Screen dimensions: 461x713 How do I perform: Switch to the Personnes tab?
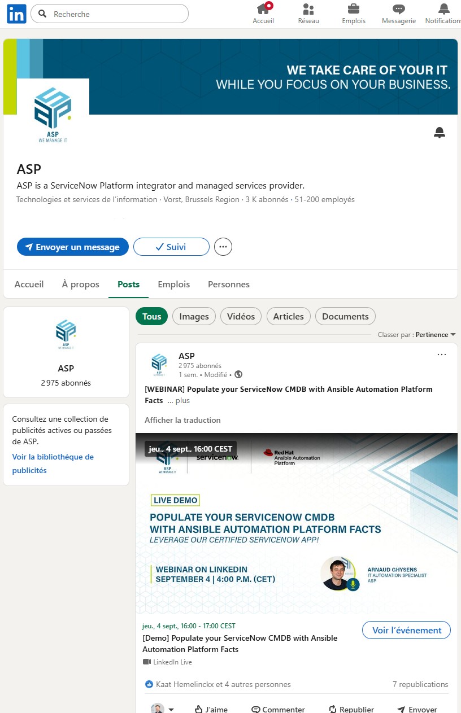[x=229, y=284]
